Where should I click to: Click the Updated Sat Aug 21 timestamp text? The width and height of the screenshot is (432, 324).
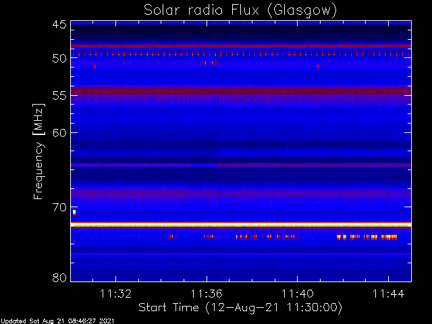coord(57,321)
